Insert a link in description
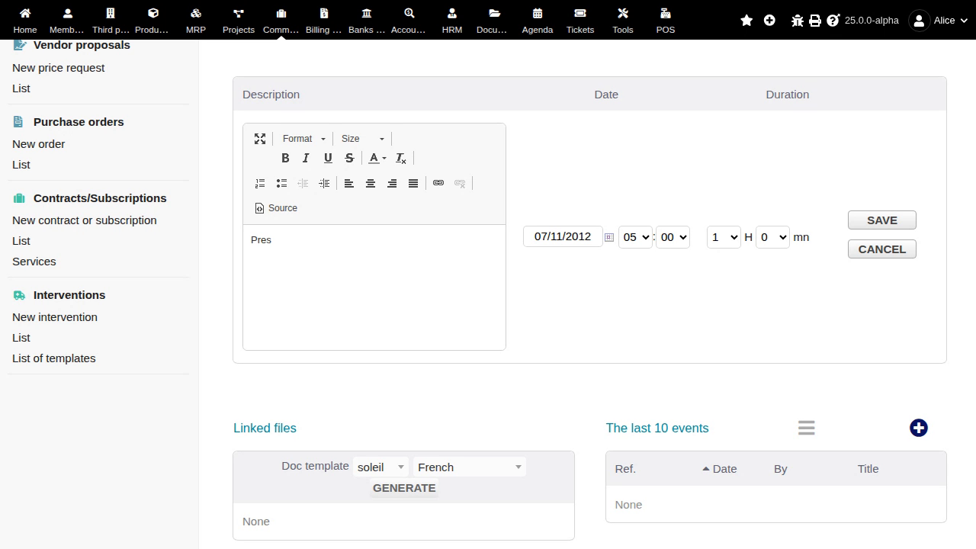 (438, 183)
